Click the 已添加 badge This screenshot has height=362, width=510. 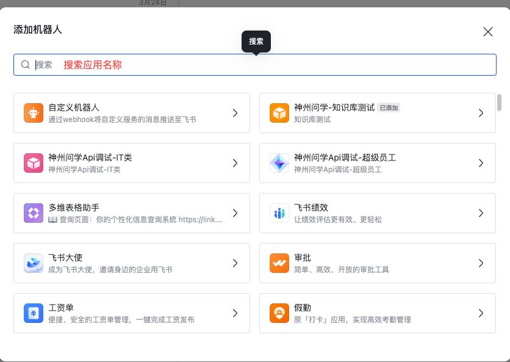tap(389, 108)
